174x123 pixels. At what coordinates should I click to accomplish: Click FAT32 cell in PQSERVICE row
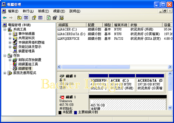pos(119,38)
